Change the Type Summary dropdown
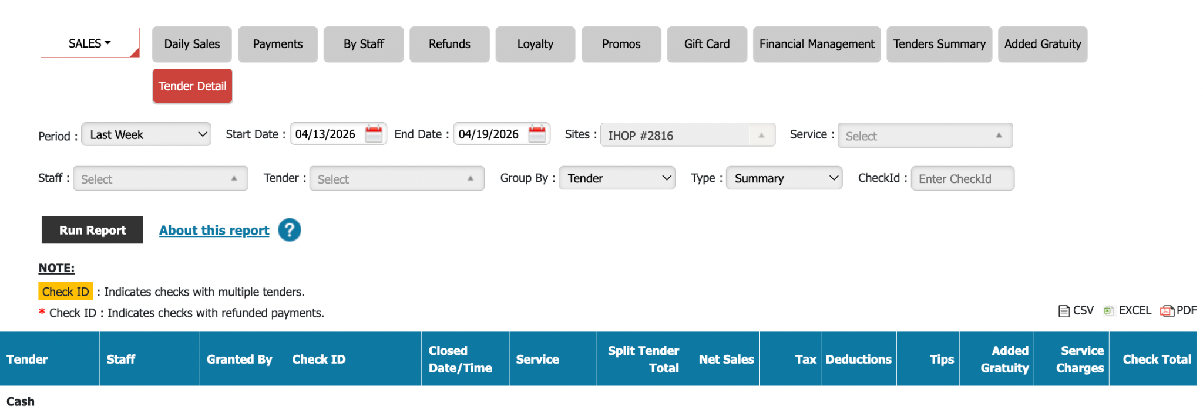The image size is (1203, 420). [784, 178]
